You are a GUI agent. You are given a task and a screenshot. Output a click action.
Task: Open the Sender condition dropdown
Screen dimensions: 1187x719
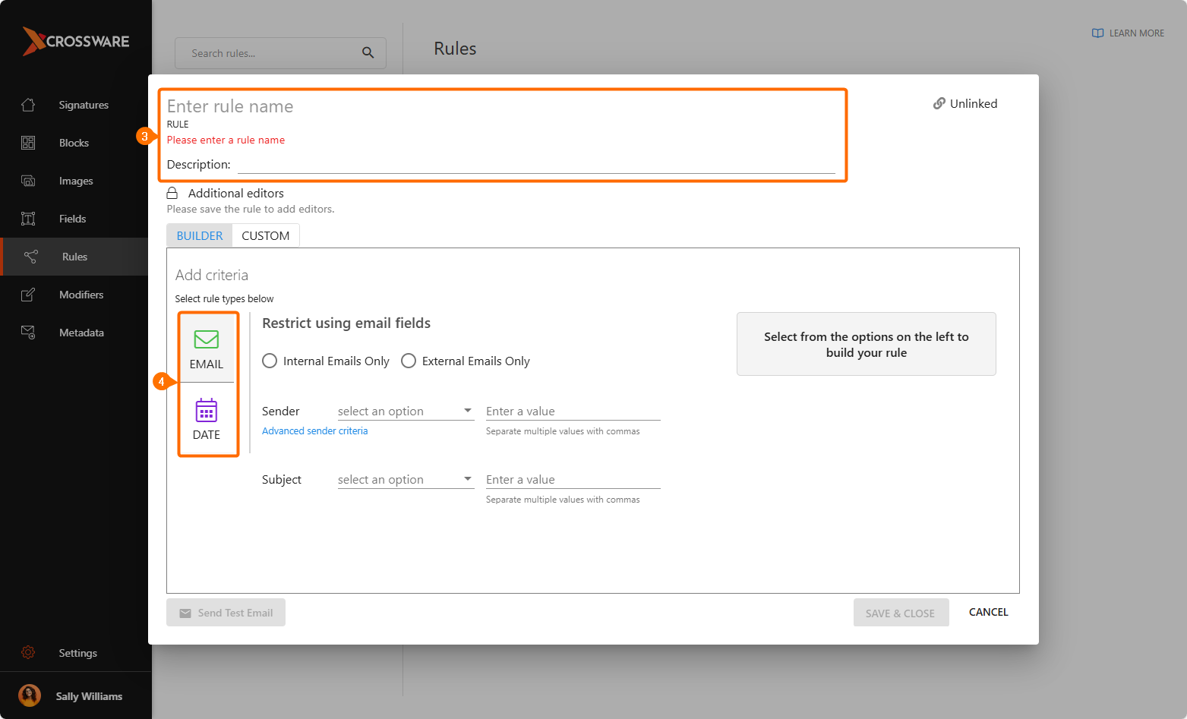coord(406,412)
